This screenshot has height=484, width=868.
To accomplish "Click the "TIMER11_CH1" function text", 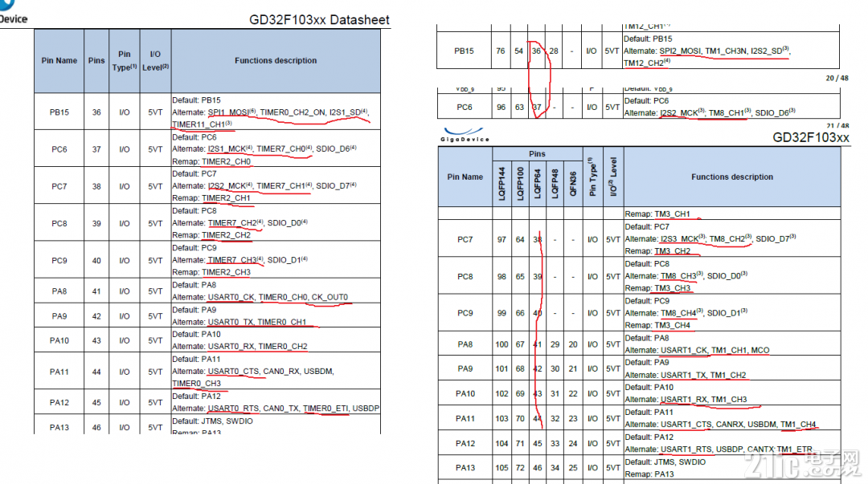I will (x=199, y=124).
